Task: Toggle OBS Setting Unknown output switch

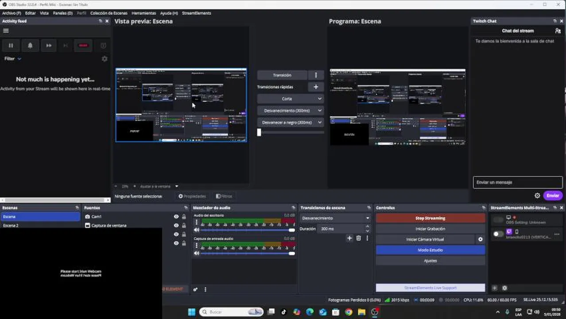Action: [498, 220]
